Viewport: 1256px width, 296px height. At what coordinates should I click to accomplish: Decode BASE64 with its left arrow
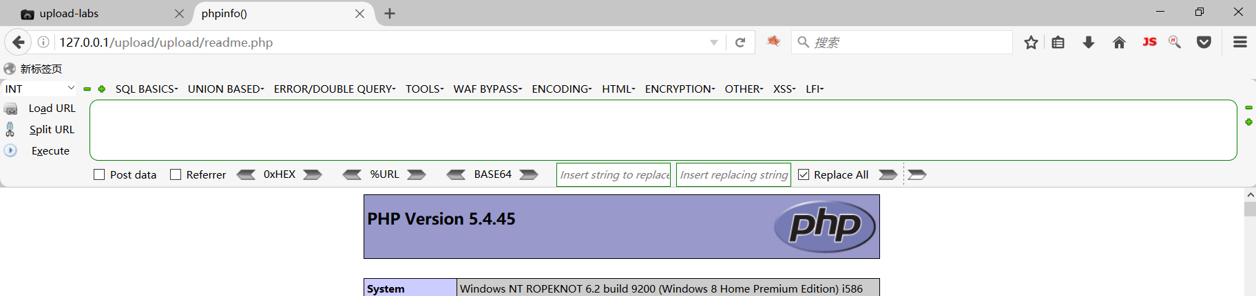(456, 174)
